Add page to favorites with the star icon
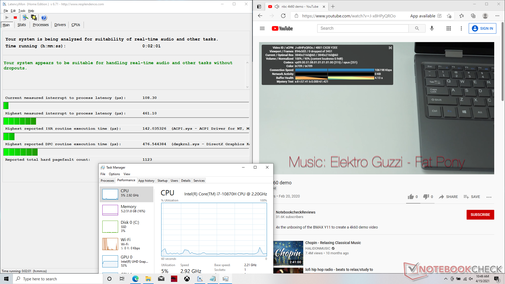The image size is (505, 284). 449,16
